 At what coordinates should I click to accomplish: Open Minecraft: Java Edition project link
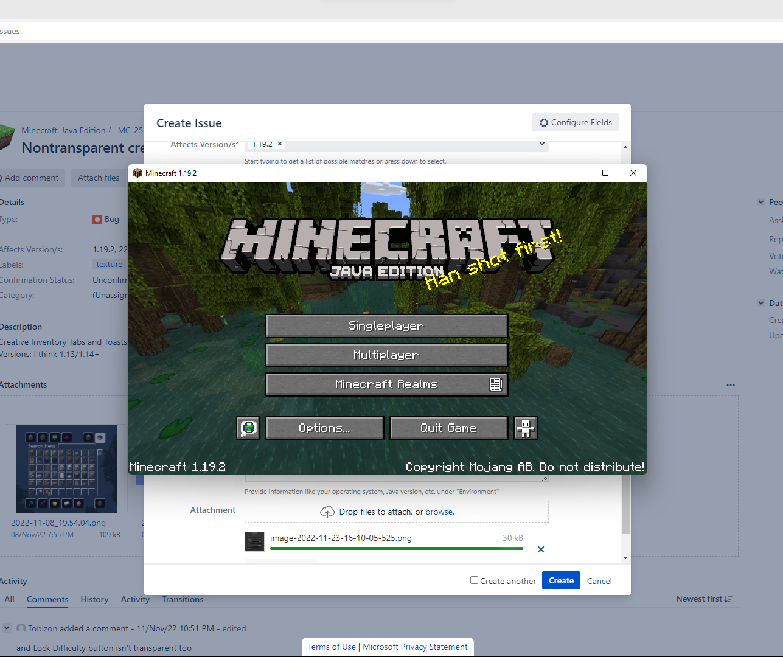click(63, 130)
